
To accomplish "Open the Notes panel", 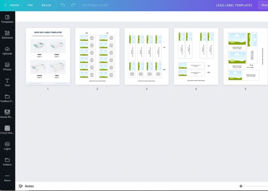I will [26, 186].
